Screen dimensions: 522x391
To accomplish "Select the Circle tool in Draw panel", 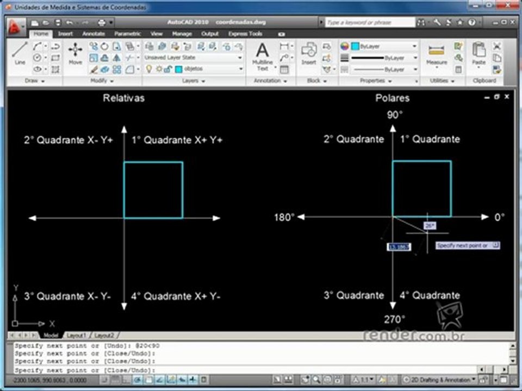I will point(38,58).
